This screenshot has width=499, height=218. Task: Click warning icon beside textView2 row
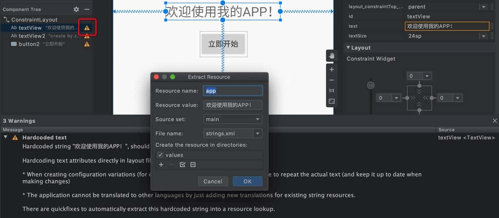coord(87,36)
